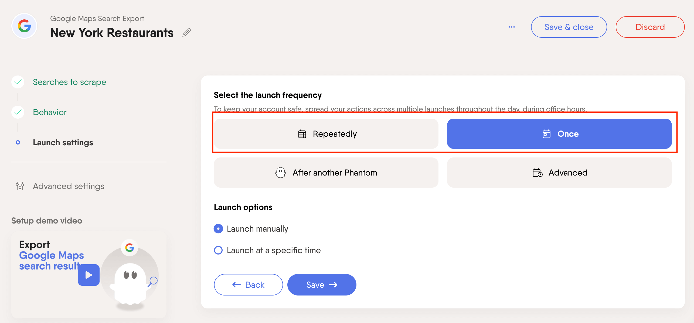Save the launch settings

pyautogui.click(x=321, y=284)
